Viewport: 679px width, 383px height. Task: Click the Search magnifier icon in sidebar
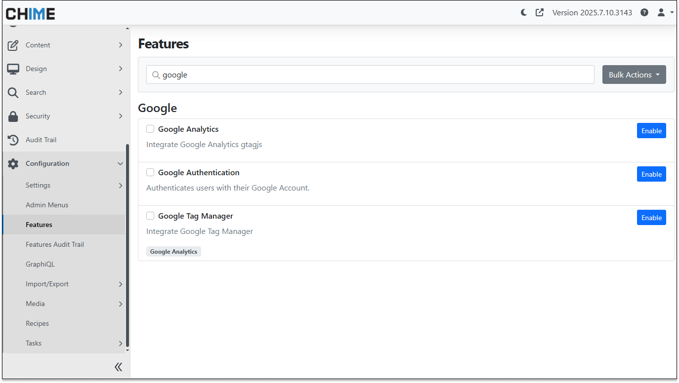click(13, 92)
